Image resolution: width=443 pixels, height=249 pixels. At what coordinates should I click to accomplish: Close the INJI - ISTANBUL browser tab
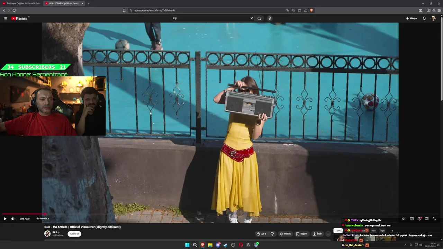(x=82, y=3)
